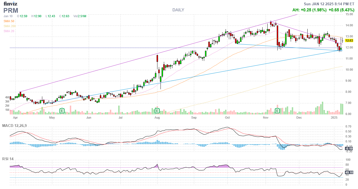Click the earnings E marker in May
Screen dimensions: 358x189
(62, 111)
